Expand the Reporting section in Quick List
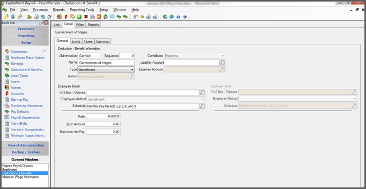366x189 pixels. (x=26, y=36)
